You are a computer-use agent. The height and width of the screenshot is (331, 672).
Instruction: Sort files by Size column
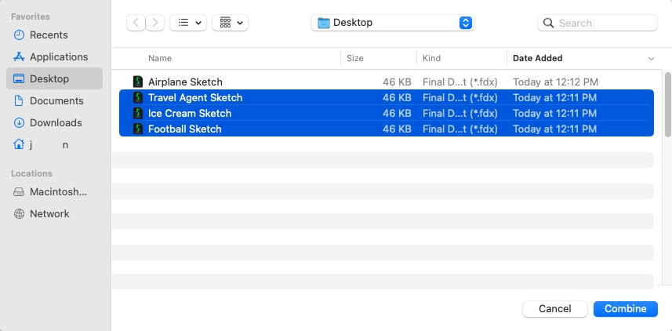click(355, 58)
